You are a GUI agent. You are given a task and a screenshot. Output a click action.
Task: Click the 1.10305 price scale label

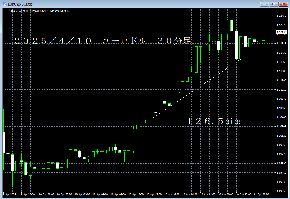281,126
